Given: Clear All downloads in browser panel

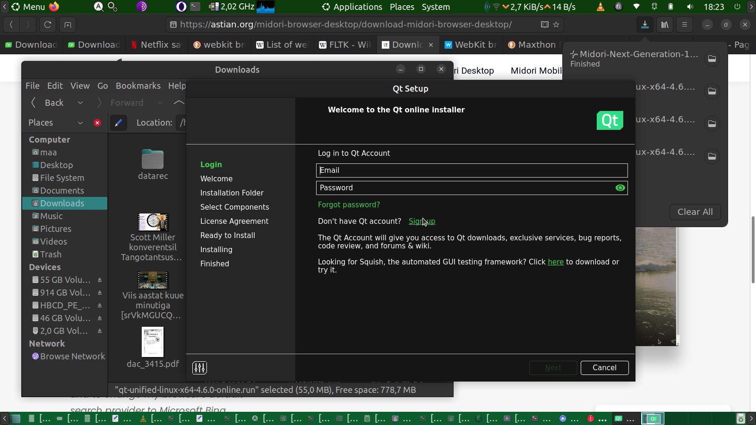Looking at the screenshot, I should tap(695, 212).
